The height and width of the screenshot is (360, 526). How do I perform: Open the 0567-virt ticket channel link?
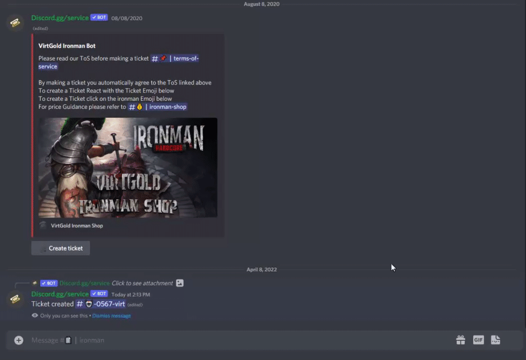click(x=100, y=304)
